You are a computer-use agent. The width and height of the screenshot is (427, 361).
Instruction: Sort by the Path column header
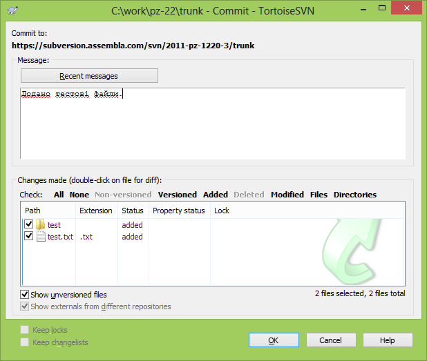(x=48, y=211)
